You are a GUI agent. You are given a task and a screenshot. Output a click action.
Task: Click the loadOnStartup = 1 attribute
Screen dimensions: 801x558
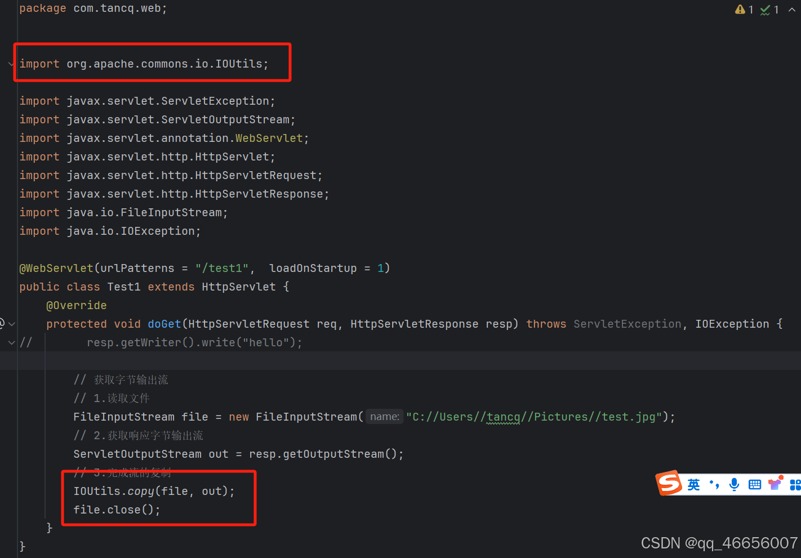pos(326,268)
